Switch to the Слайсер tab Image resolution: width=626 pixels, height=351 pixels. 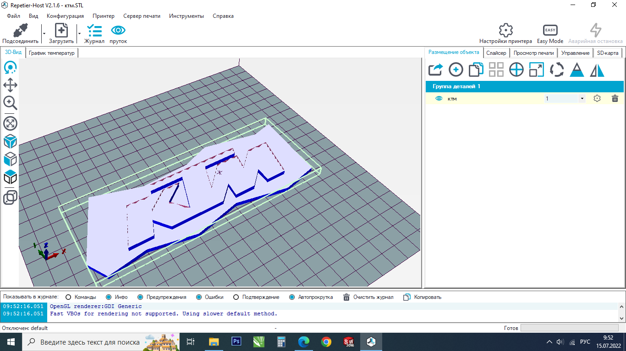[x=496, y=53]
